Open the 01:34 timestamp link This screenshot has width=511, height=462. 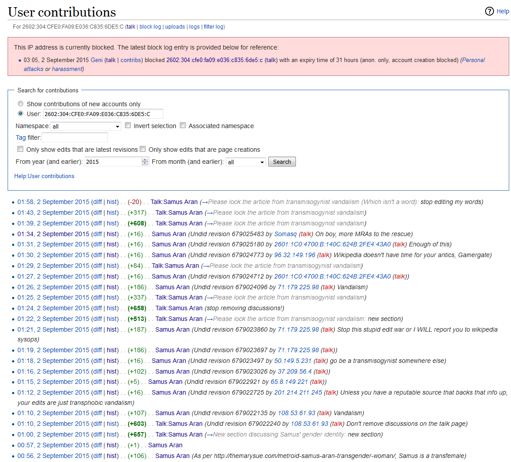click(53, 234)
